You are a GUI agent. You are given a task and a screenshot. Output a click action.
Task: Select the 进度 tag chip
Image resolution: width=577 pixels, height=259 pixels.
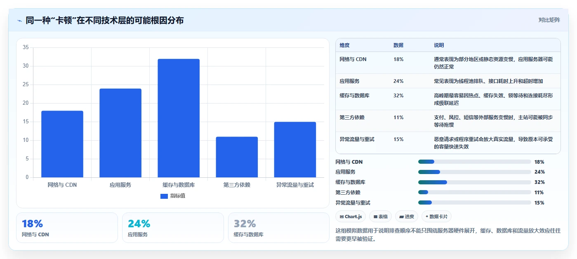[x=407, y=217]
